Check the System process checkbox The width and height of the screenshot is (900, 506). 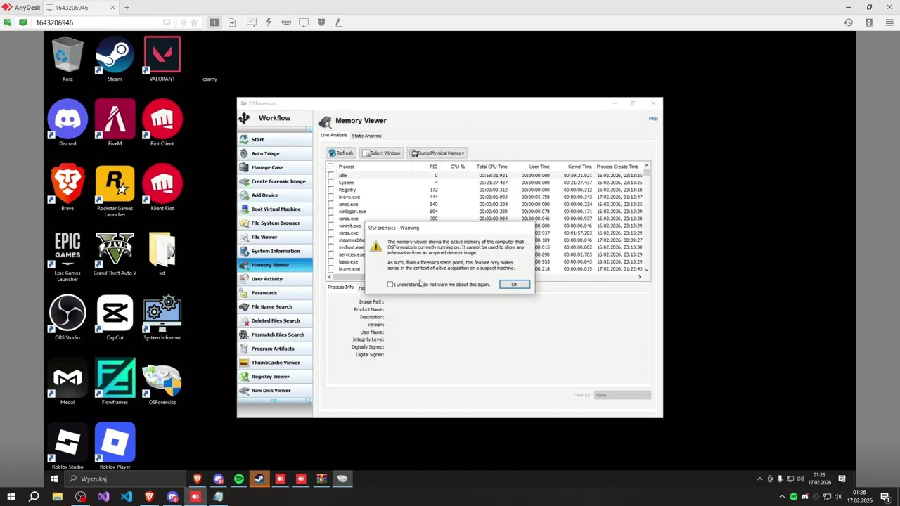(x=330, y=183)
